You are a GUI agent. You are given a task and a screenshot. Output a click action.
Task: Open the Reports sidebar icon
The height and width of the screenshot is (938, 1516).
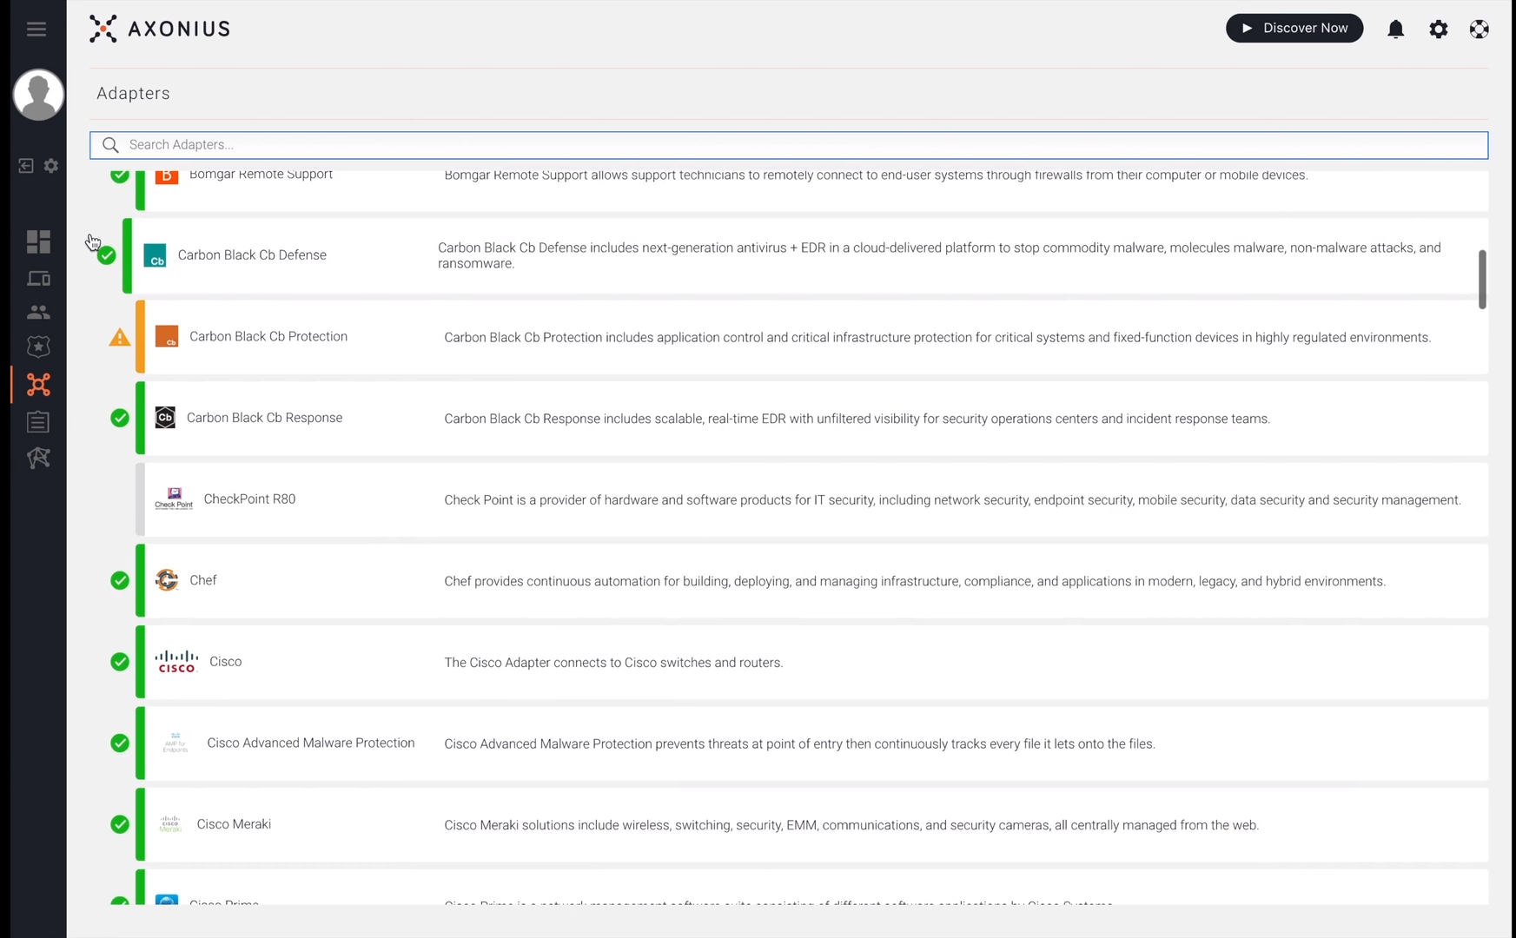pos(38,421)
